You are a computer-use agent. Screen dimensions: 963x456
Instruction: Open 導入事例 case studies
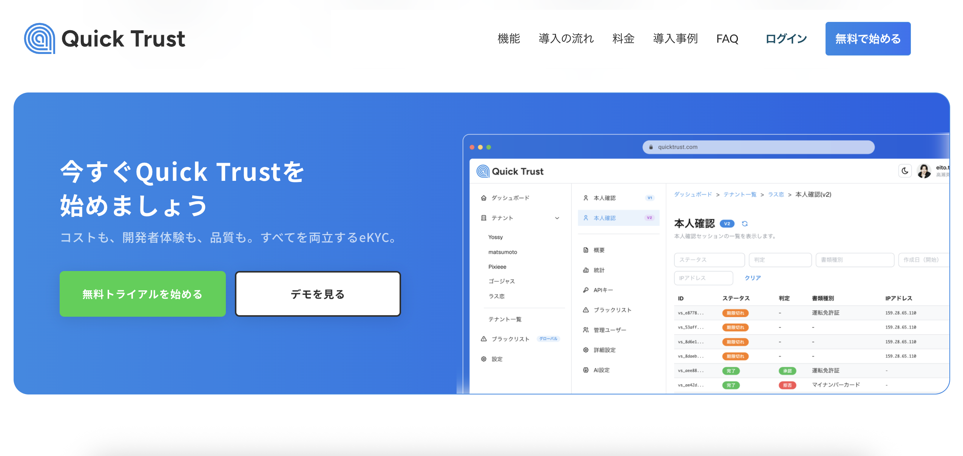675,39
